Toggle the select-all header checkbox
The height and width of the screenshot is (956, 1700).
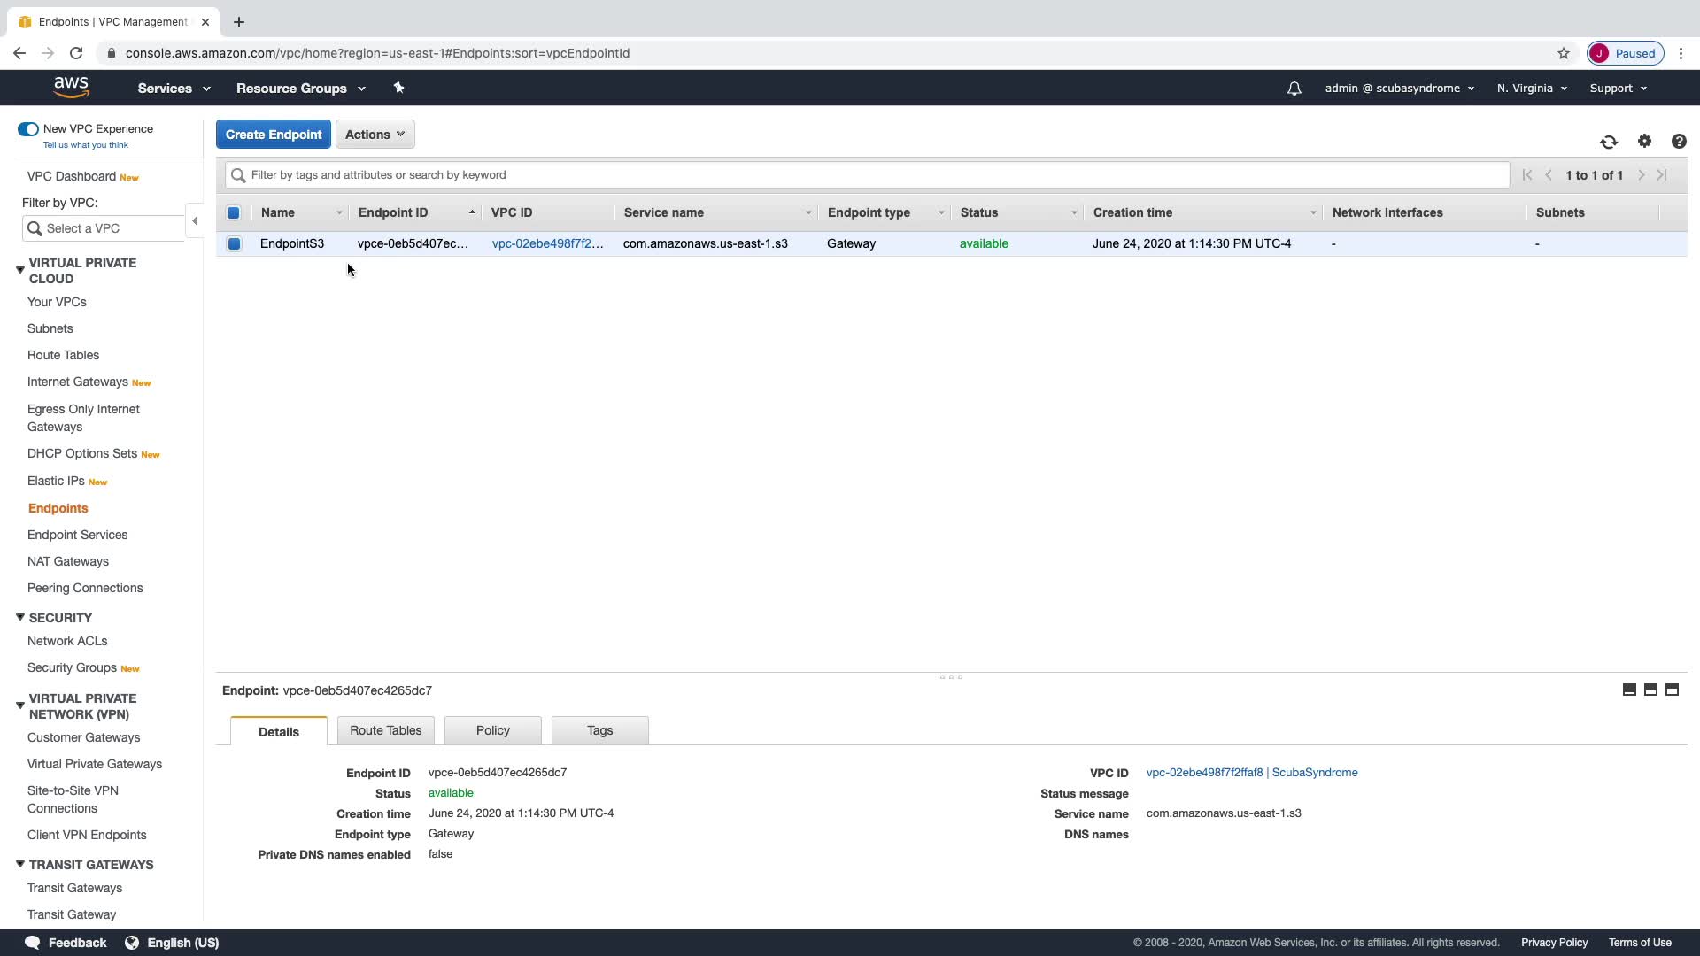(x=234, y=212)
